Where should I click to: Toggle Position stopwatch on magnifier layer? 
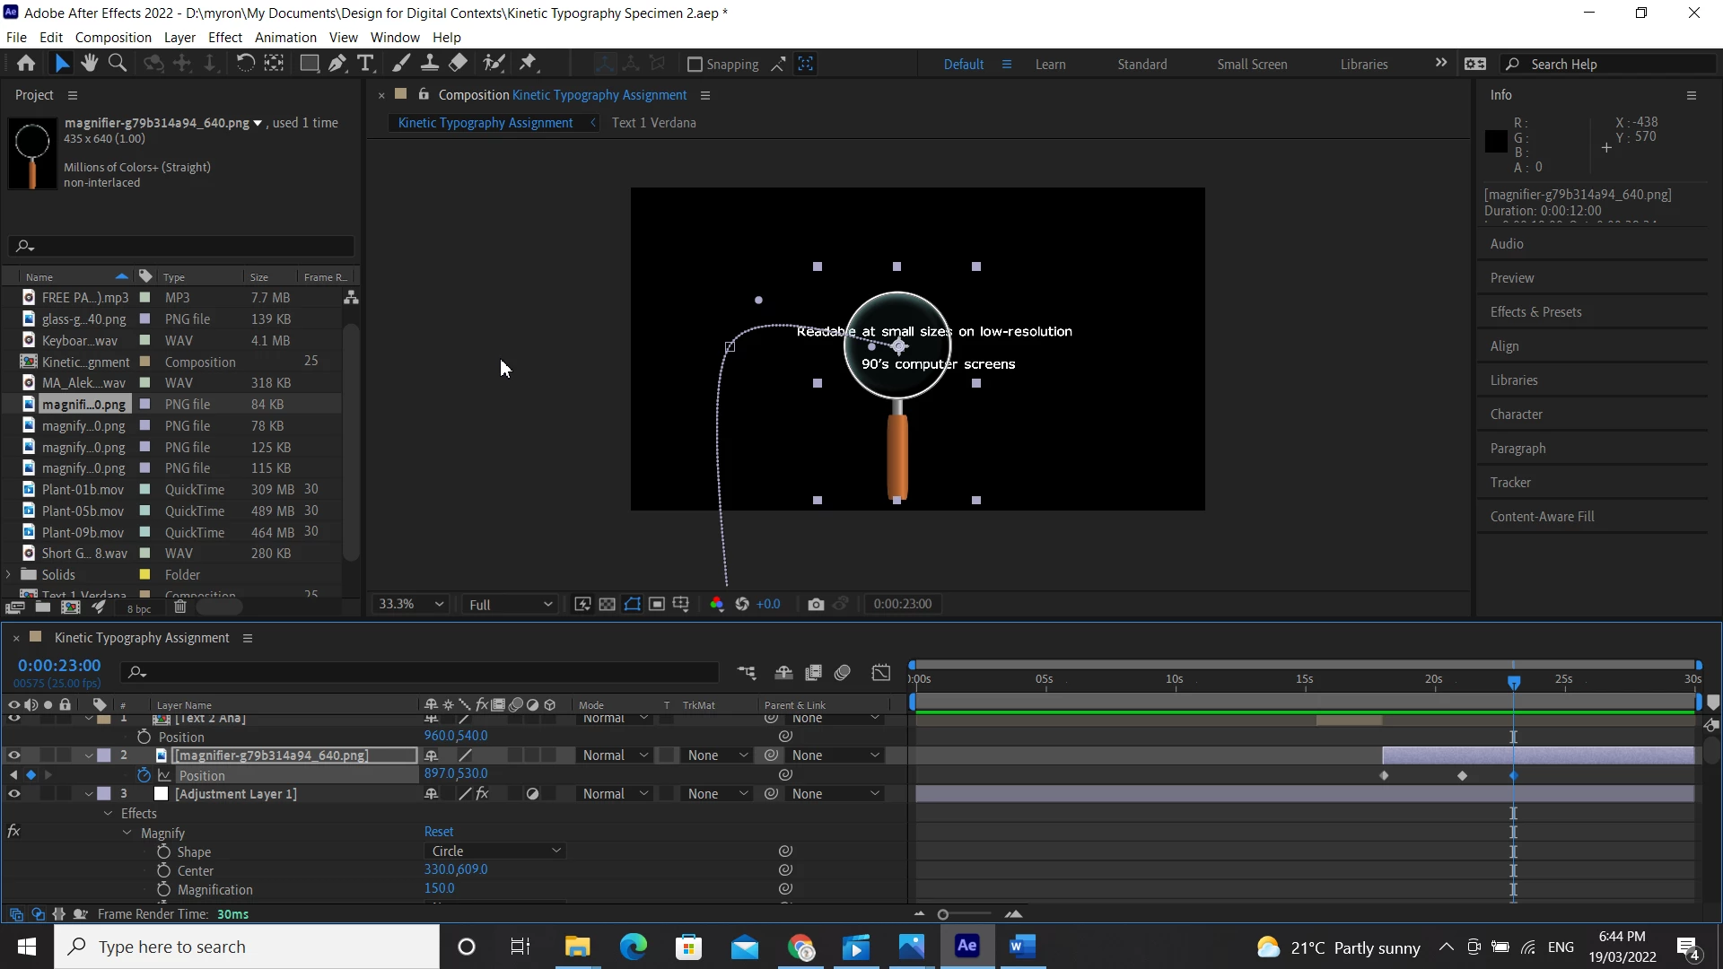click(144, 775)
